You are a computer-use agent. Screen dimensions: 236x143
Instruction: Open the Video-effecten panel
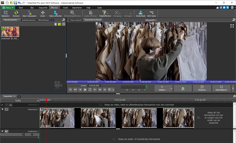tap(56, 14)
